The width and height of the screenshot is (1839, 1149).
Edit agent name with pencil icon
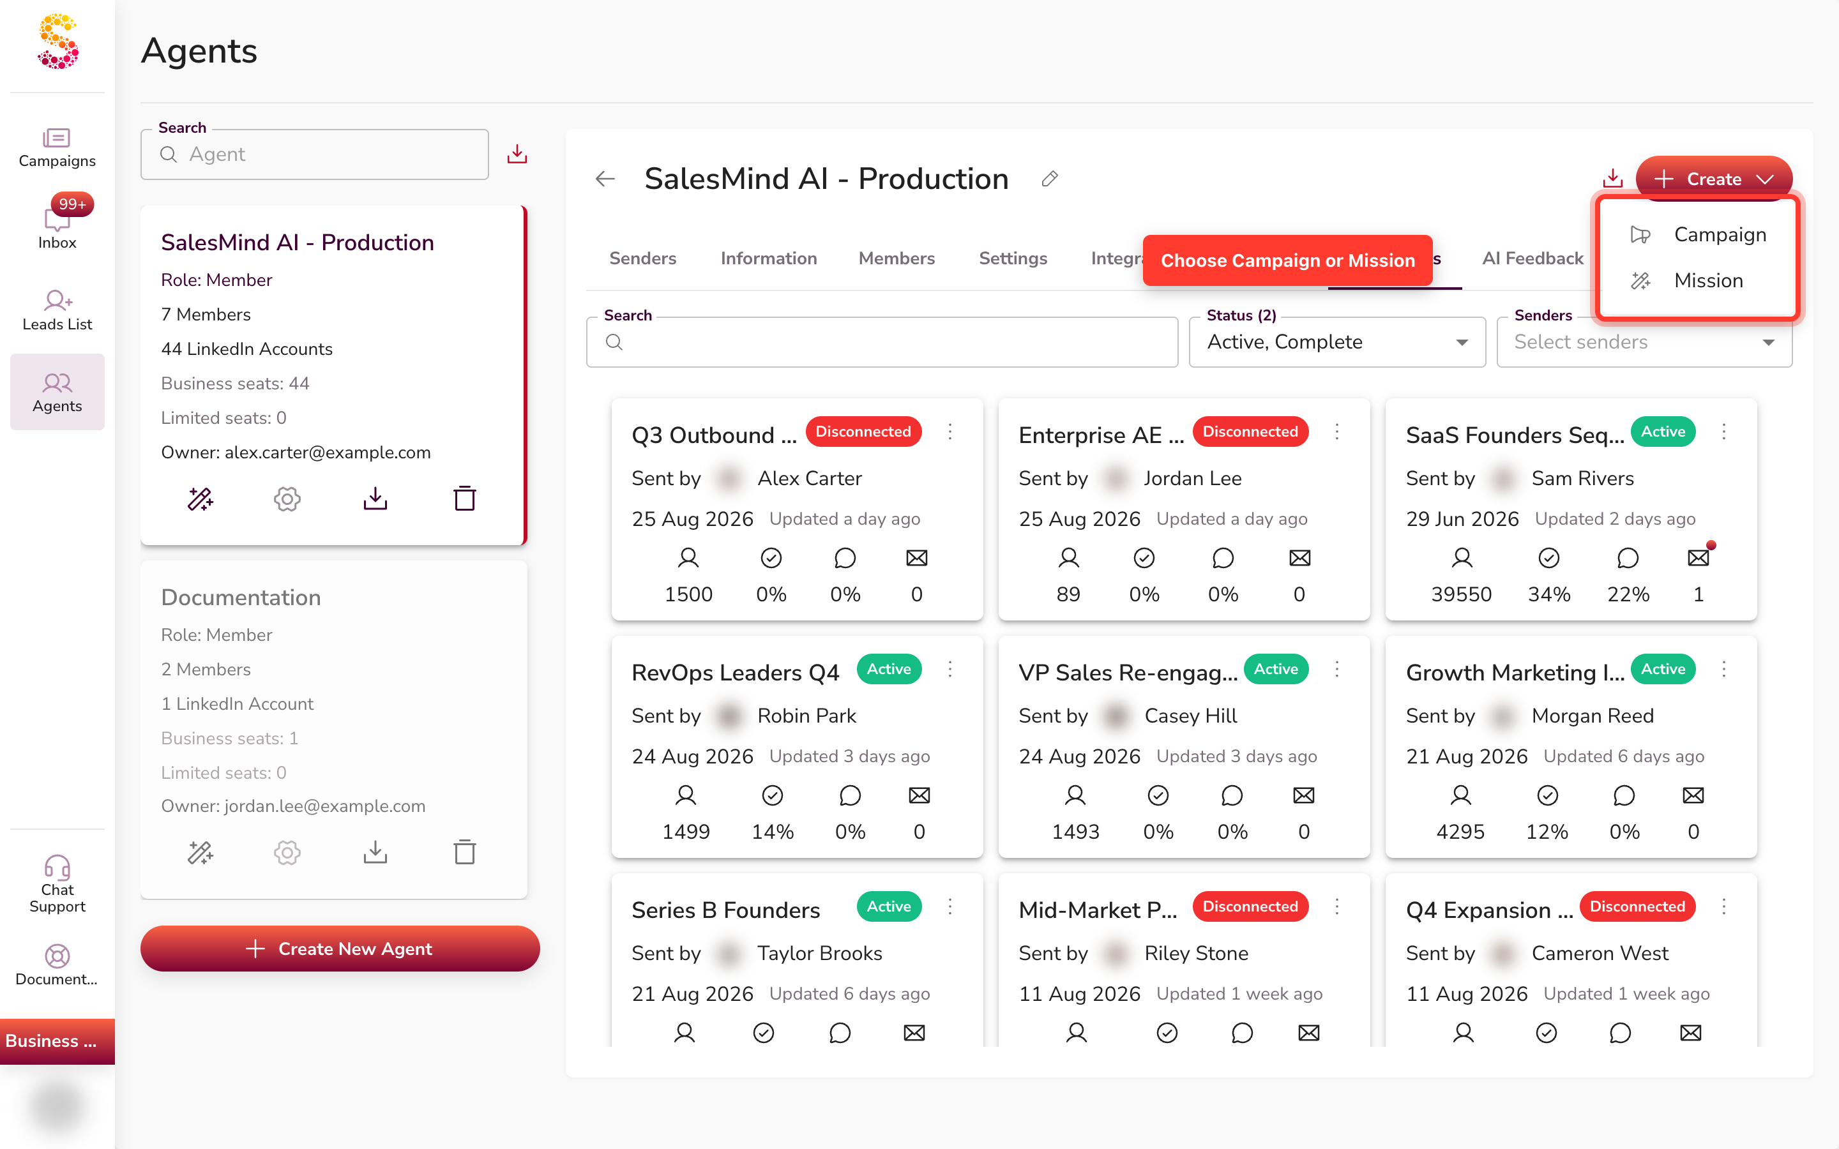click(1050, 179)
